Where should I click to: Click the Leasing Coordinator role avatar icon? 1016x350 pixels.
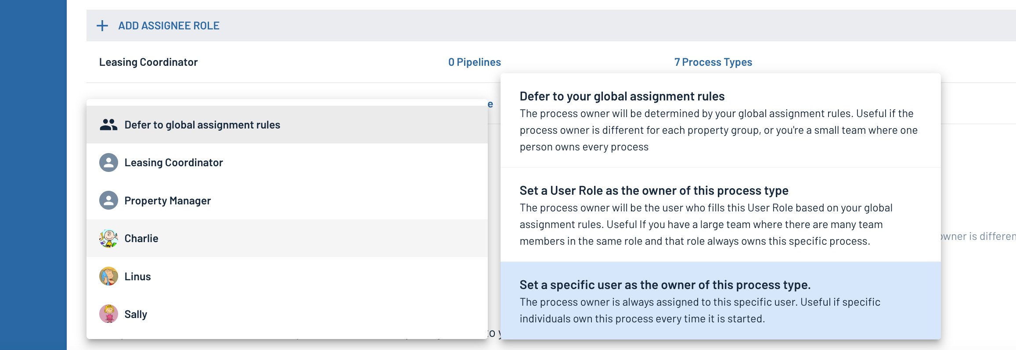pos(108,163)
